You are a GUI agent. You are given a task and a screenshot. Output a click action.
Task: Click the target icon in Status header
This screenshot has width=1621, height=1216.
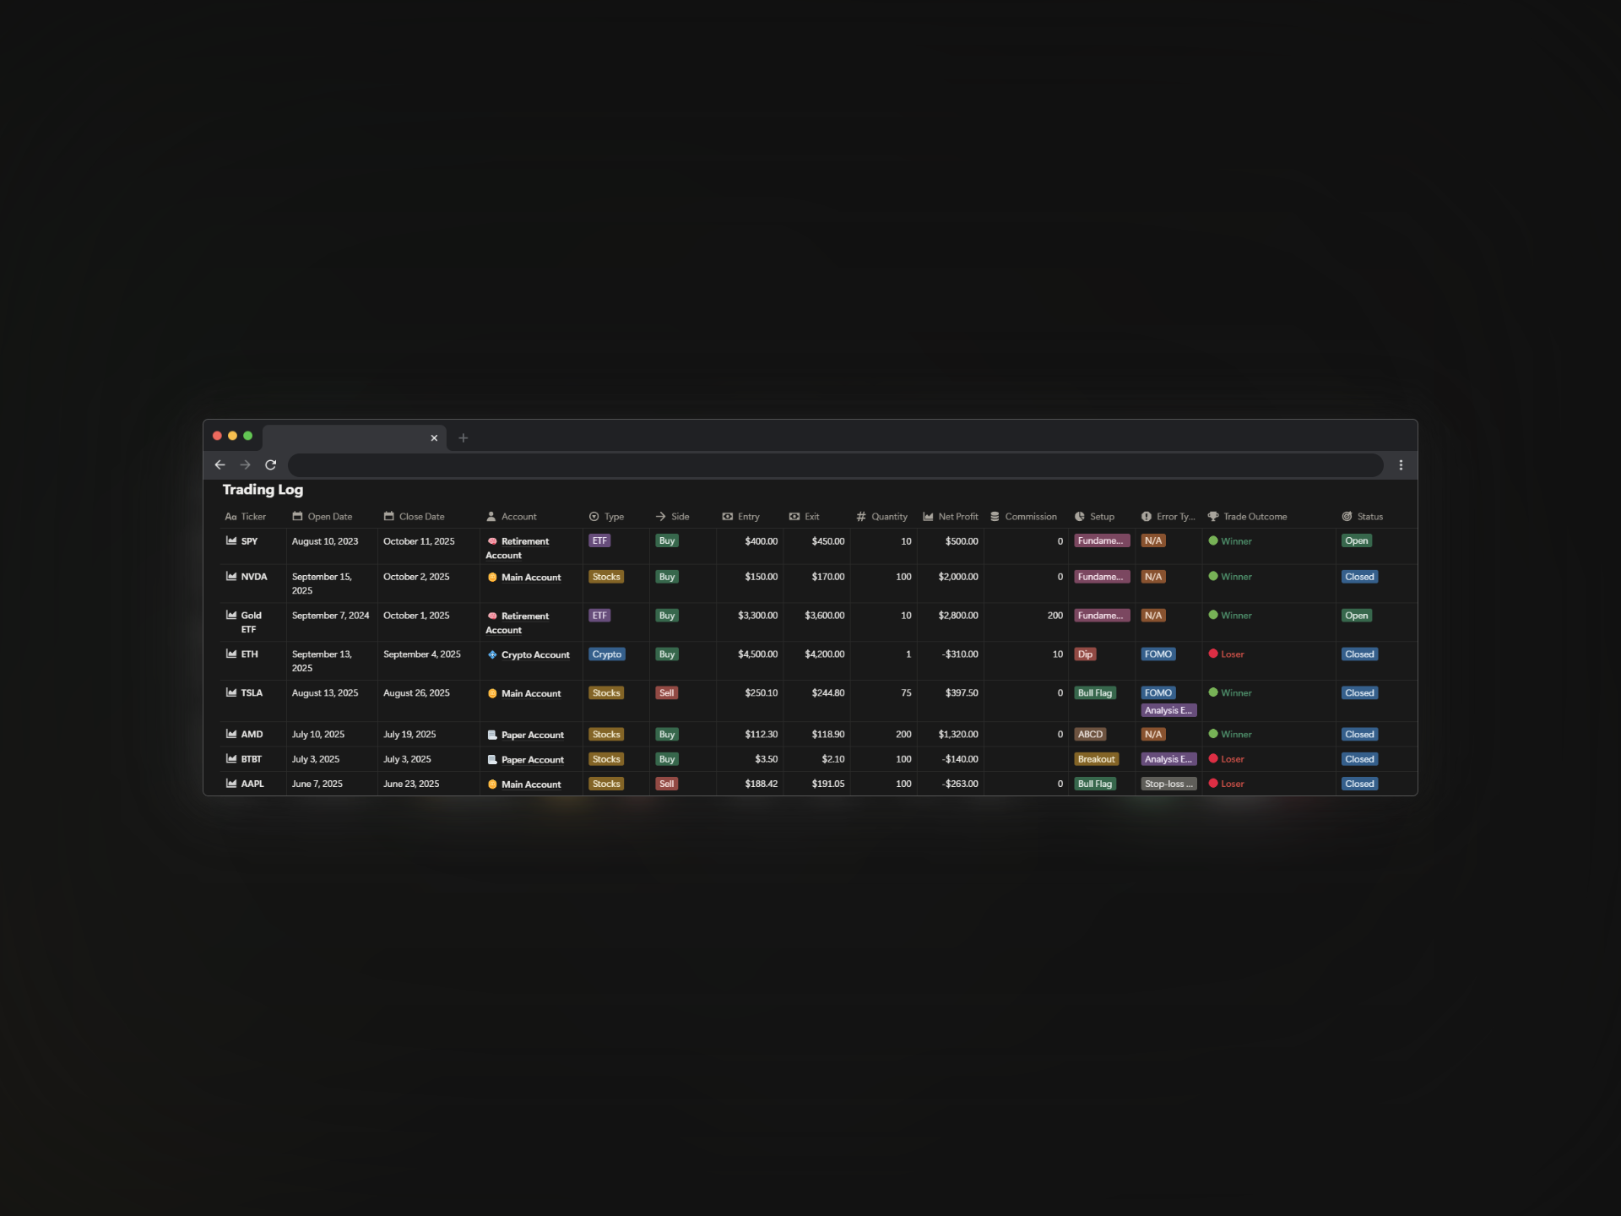1347,516
